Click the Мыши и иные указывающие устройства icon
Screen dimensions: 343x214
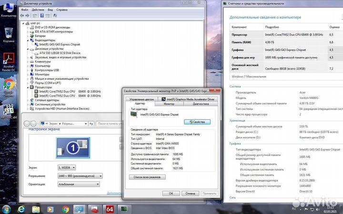32,78
